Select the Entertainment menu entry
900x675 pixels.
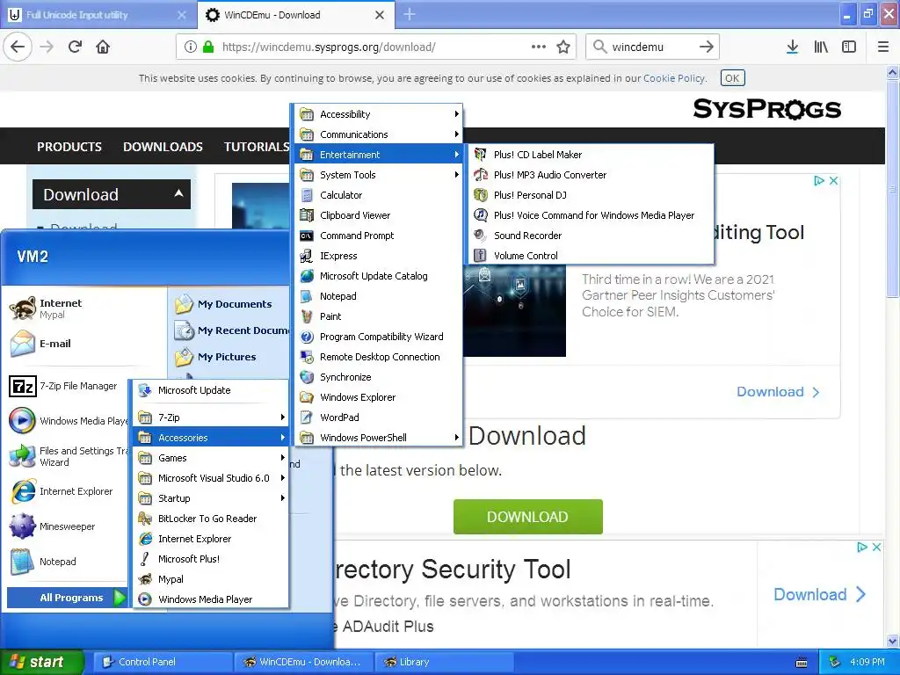[379, 155]
